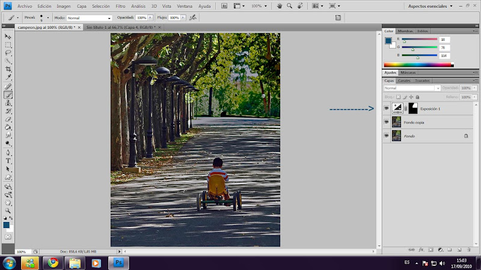
Task: Click the Hand tool in application bar
Action: (x=279, y=5)
